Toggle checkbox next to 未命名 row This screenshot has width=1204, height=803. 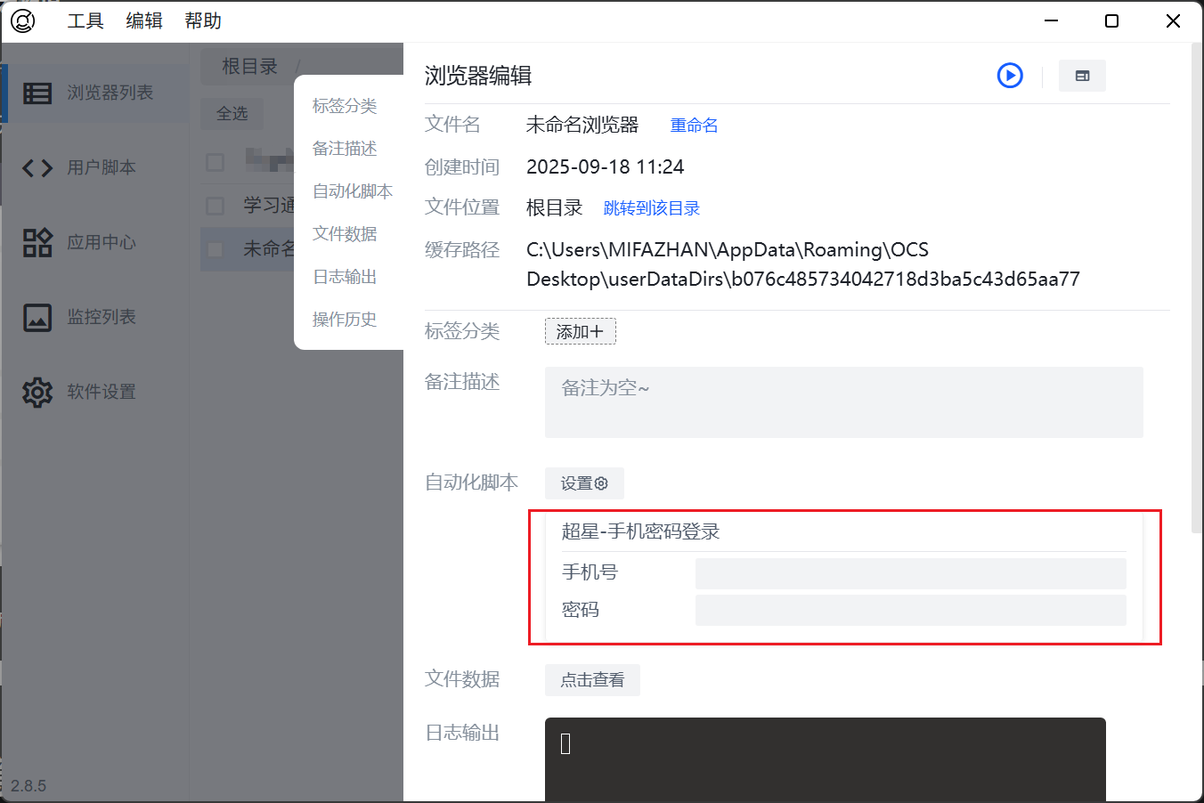pos(215,249)
